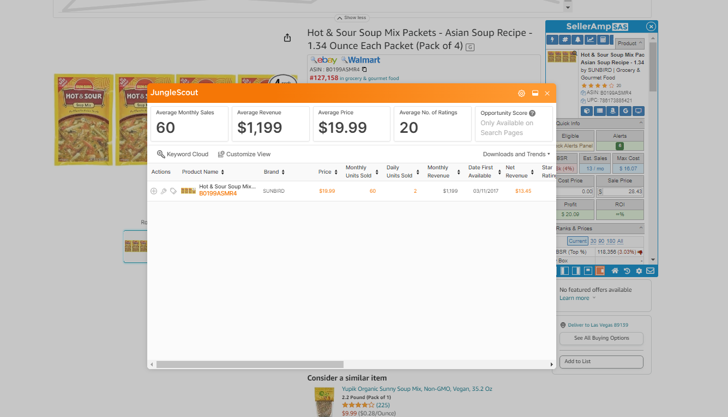Select 30-day range in Ranks & Prices
This screenshot has width=728, height=417.
[593, 241]
